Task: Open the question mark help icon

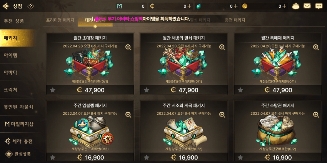Action: click(x=30, y=6)
